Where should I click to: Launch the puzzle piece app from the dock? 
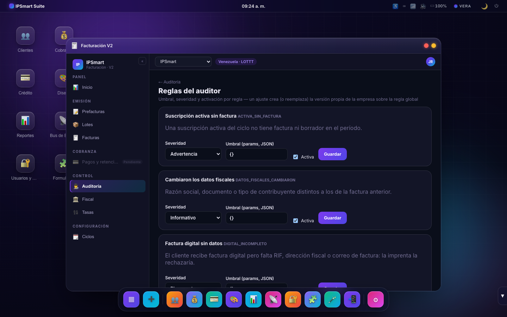pyautogui.click(x=313, y=299)
